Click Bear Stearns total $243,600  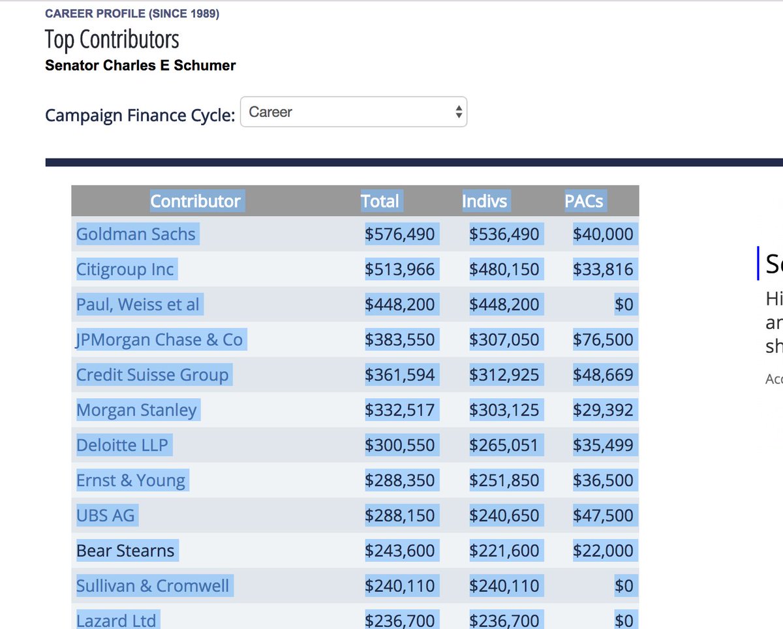coord(400,551)
